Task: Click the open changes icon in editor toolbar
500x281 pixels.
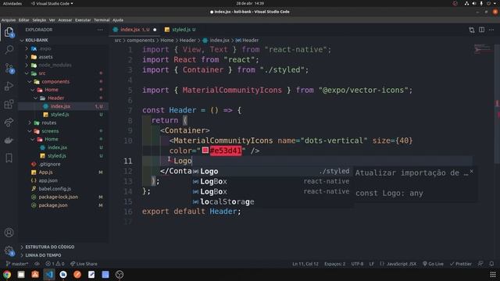Action: pyautogui.click(x=472, y=30)
